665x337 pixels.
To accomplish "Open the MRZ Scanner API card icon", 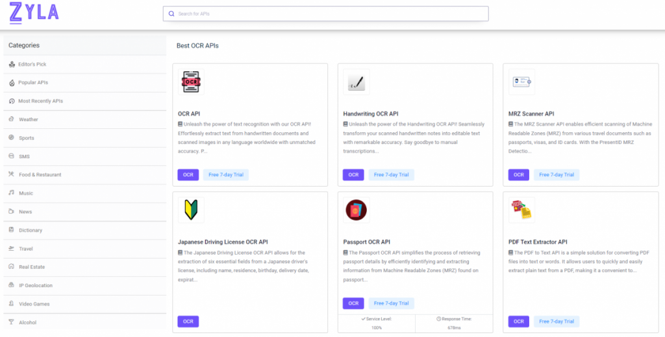I will [521, 82].
